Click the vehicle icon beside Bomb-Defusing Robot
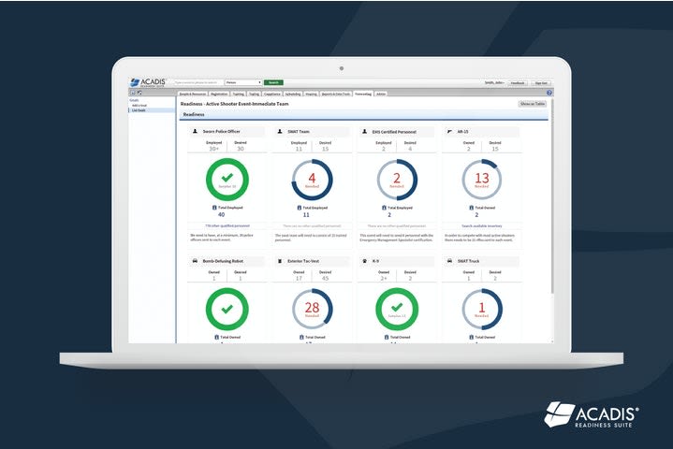Screen dimensions: 673x449 point(195,262)
